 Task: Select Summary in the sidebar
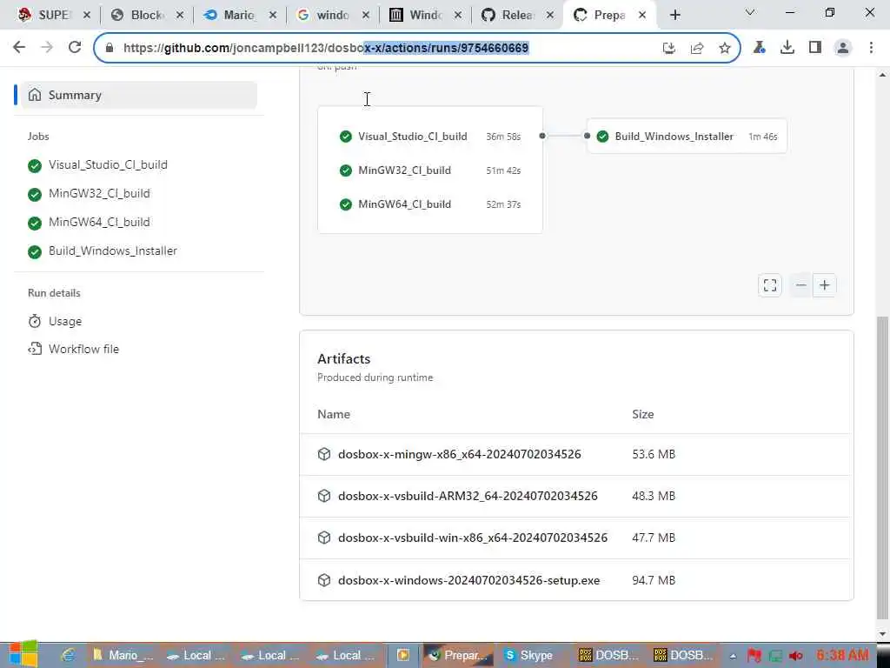(x=138, y=95)
